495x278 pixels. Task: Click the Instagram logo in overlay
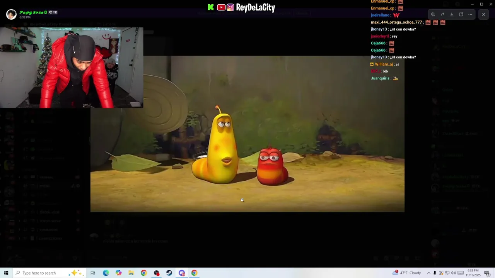[230, 7]
